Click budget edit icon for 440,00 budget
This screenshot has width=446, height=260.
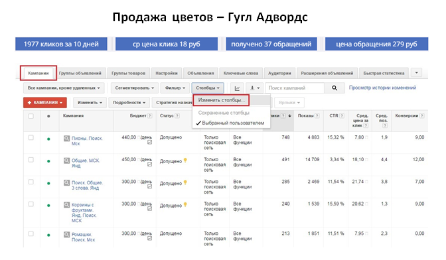(149, 143)
